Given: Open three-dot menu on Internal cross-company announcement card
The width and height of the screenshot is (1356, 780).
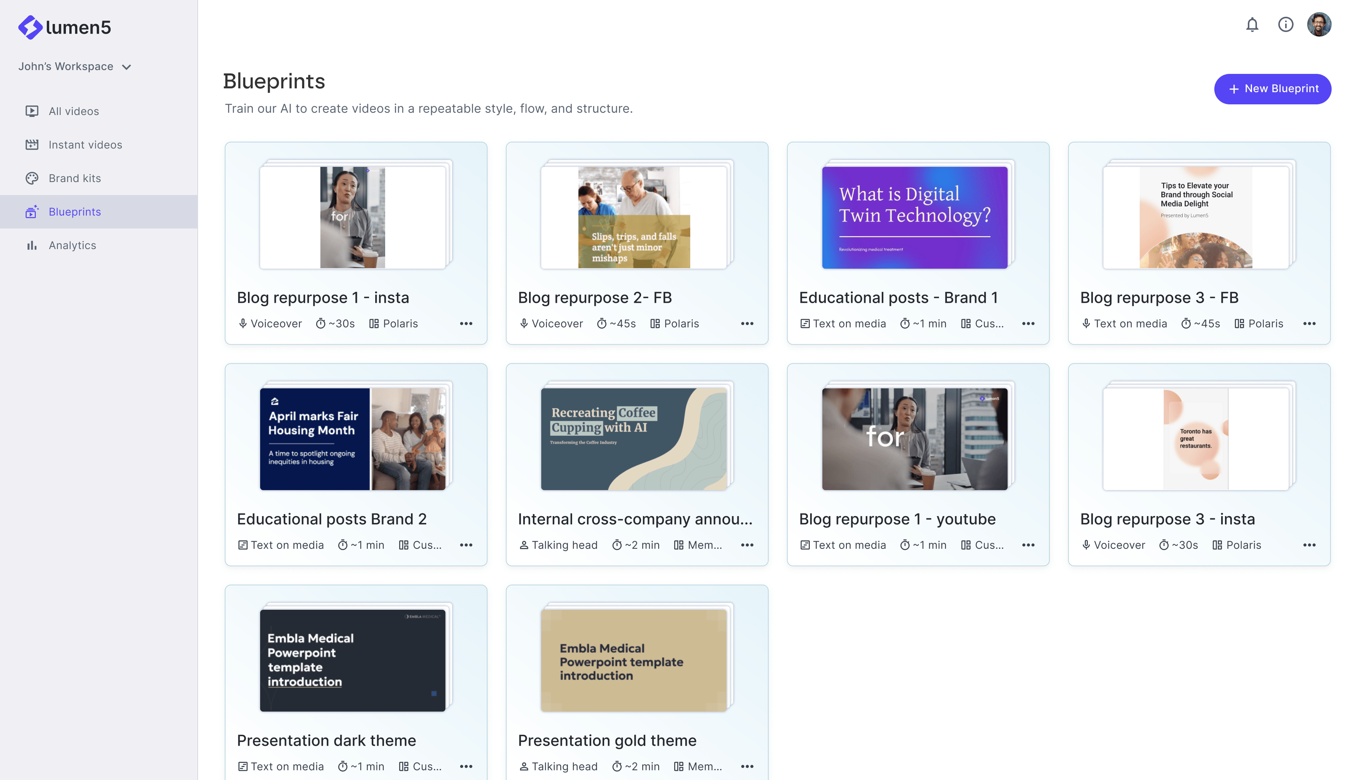Looking at the screenshot, I should click(747, 545).
